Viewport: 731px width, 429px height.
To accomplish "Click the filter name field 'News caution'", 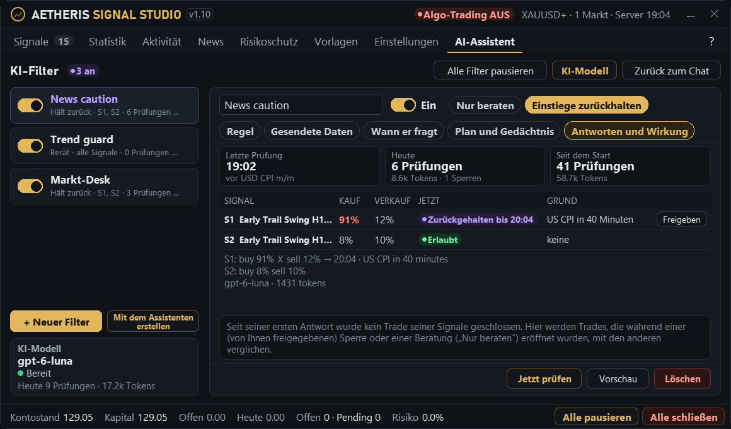I will (301, 105).
